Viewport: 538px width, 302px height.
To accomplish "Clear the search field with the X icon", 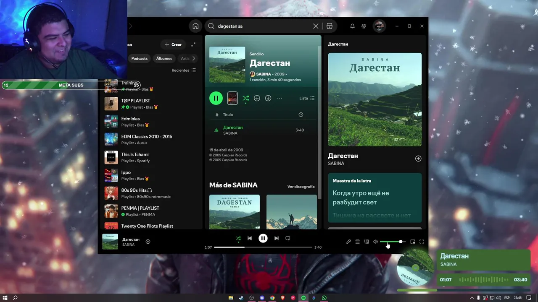I will (x=316, y=26).
